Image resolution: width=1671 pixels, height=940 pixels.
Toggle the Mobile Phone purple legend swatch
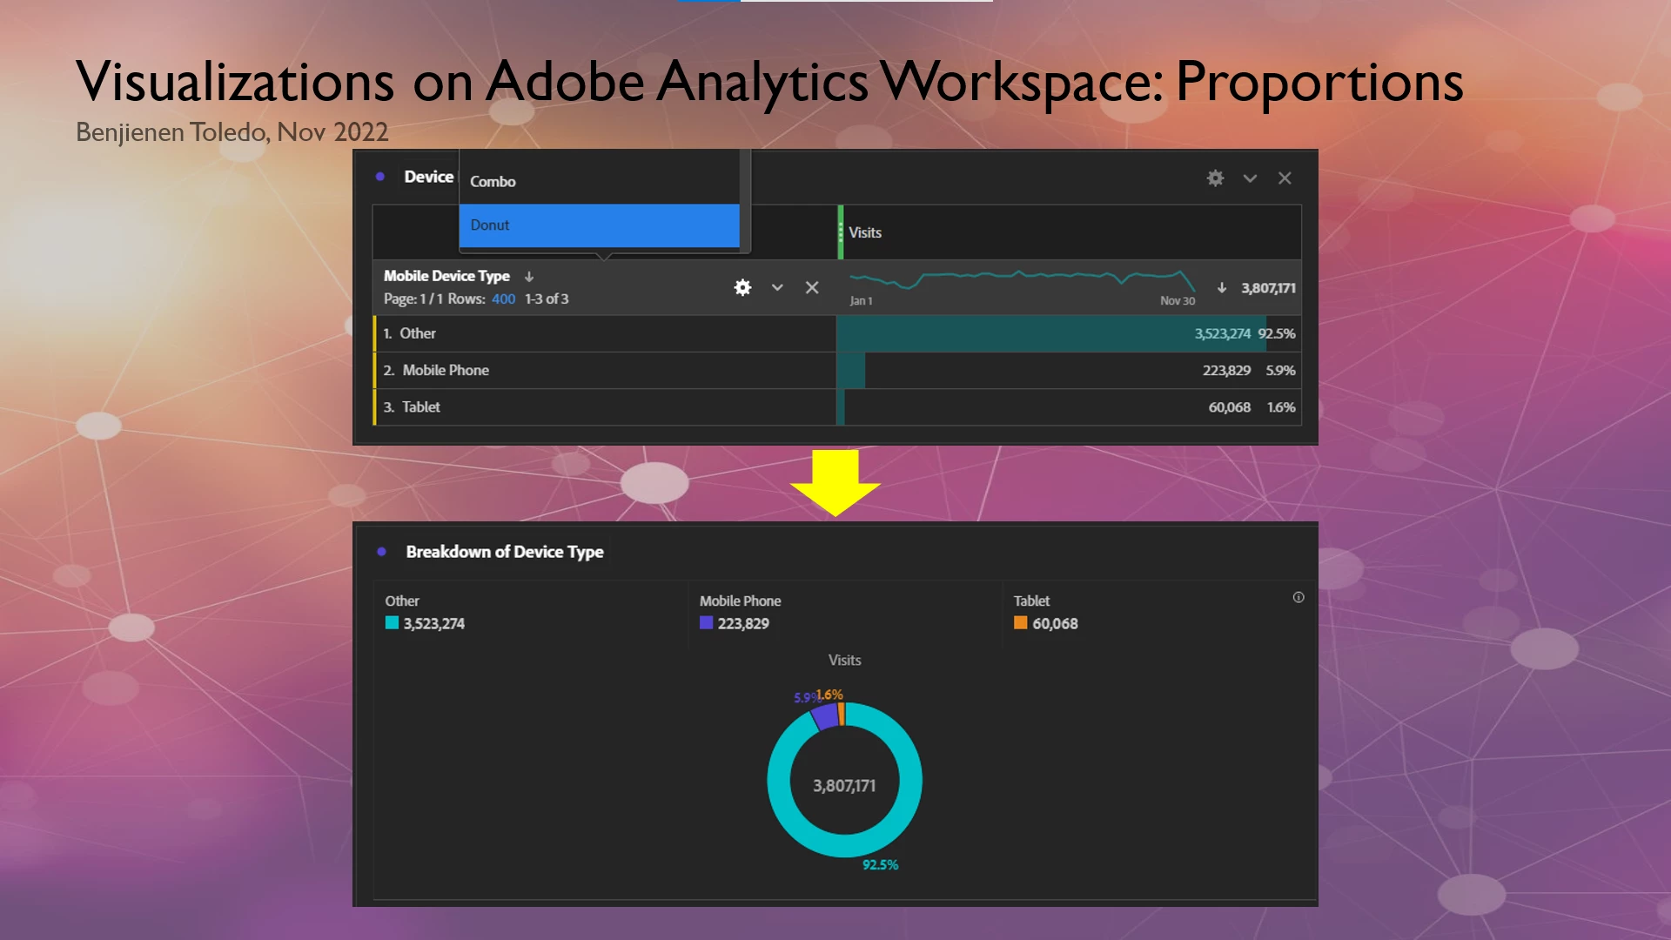(706, 623)
